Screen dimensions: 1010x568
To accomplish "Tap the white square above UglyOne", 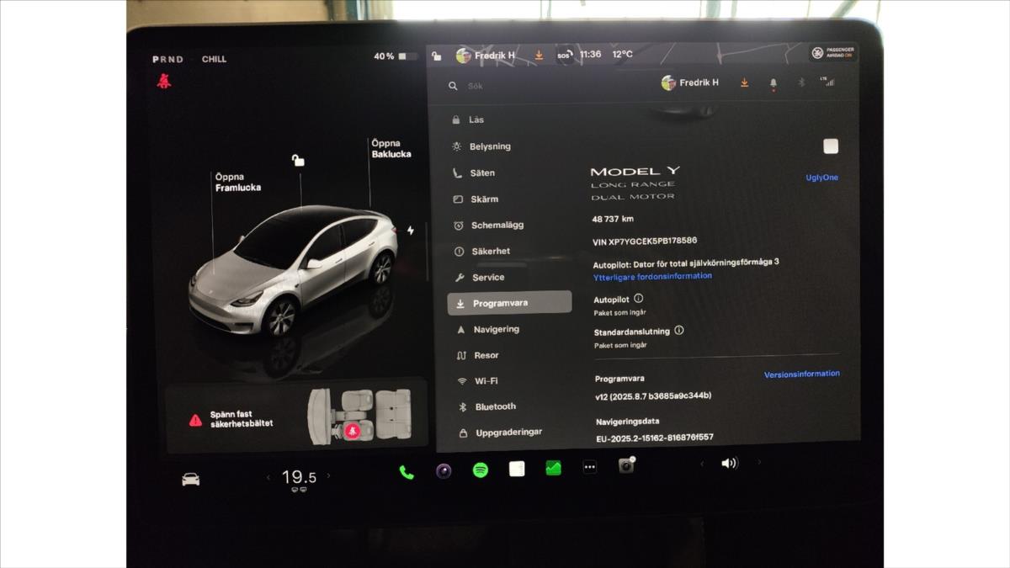I will (x=831, y=146).
